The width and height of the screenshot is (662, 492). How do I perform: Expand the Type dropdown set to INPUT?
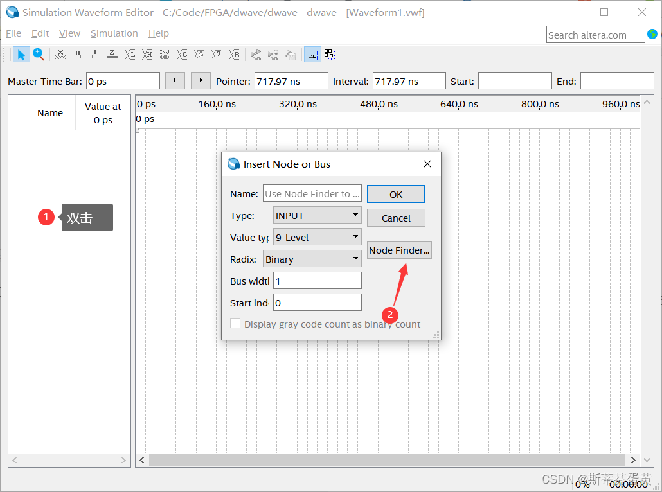click(317, 215)
